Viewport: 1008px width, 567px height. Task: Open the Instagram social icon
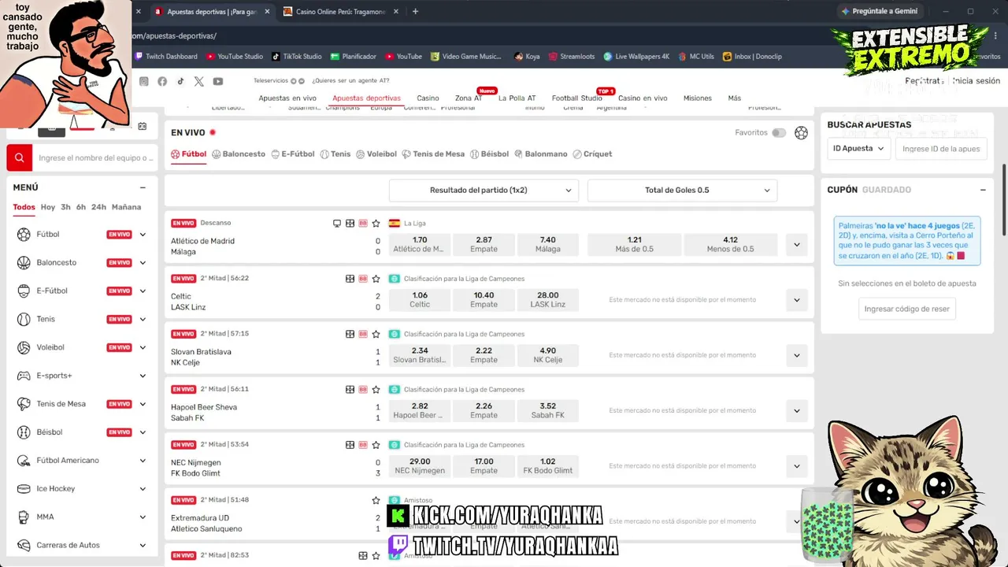tap(143, 81)
